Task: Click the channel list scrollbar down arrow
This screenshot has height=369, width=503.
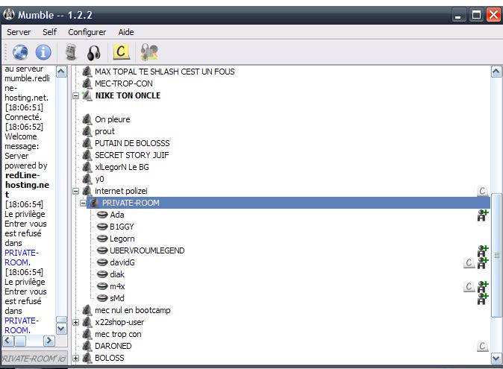Action: pos(496,359)
